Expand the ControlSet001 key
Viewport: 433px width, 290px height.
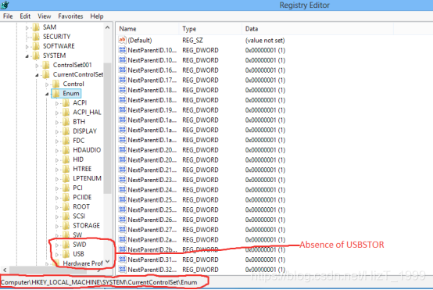click(x=37, y=66)
